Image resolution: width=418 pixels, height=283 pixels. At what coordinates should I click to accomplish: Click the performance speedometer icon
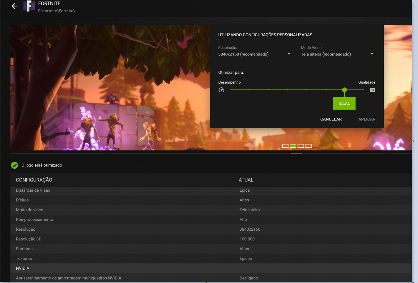tap(221, 90)
